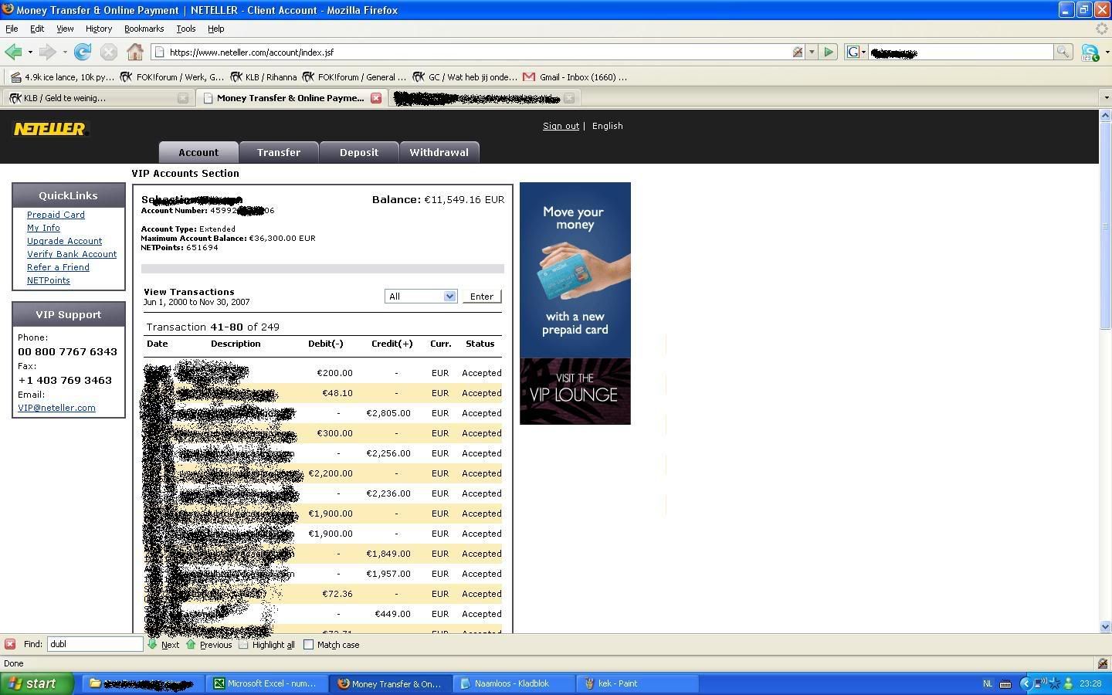This screenshot has width=1112, height=695.
Task: Switch to the Account tab
Action: pos(198,152)
